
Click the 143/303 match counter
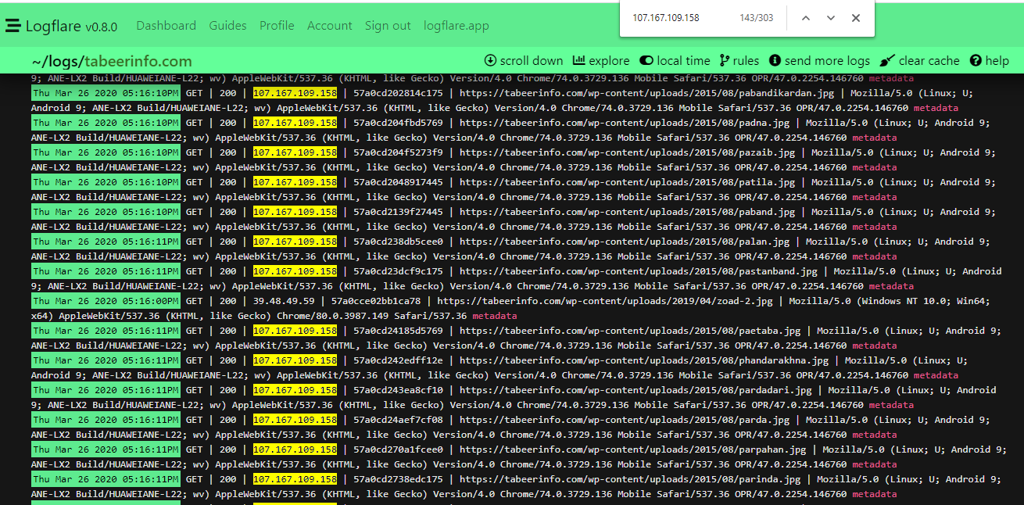(756, 18)
